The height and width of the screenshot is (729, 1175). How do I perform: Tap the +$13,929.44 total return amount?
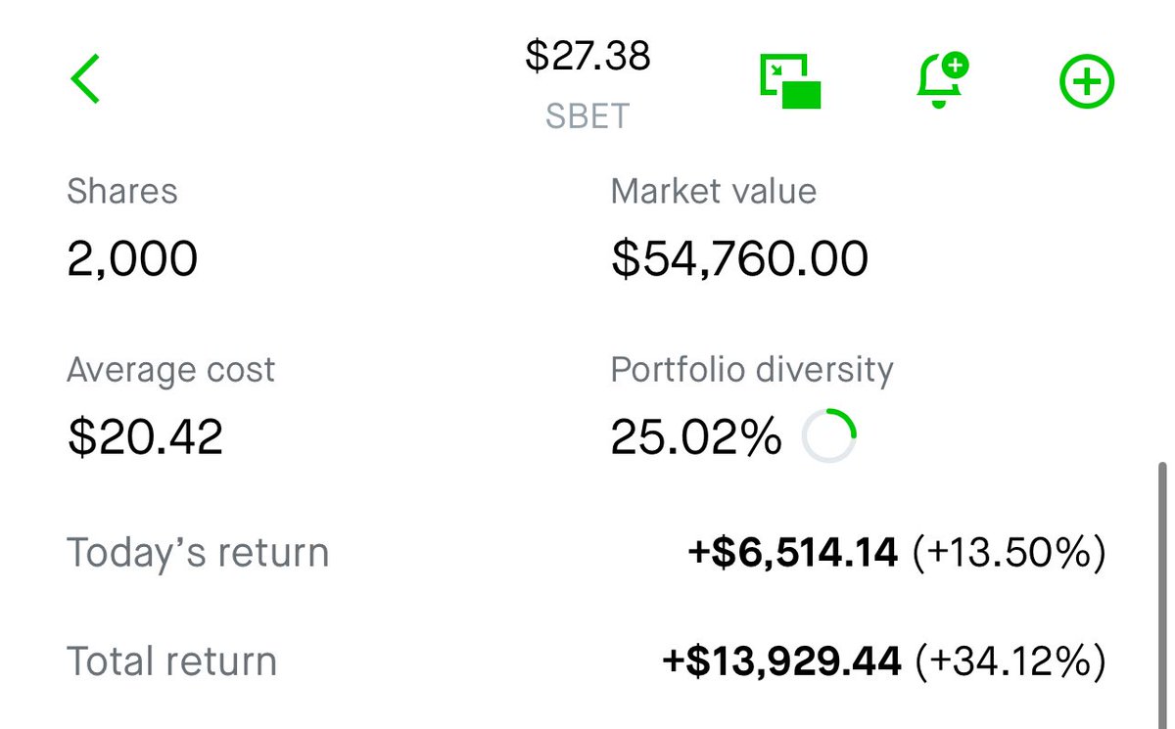click(781, 662)
